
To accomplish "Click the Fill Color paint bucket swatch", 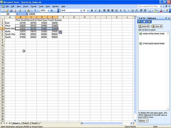I will 156,11.
